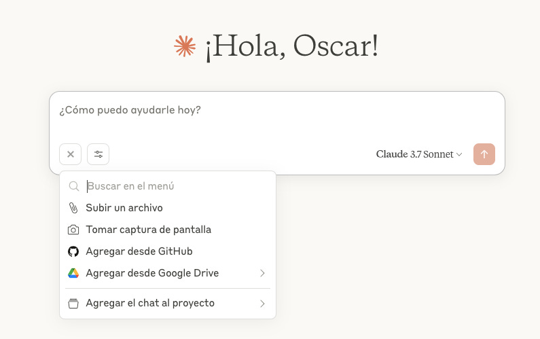This screenshot has width=540, height=339.
Task: Close the attachment menu with X button
Action: click(70, 154)
